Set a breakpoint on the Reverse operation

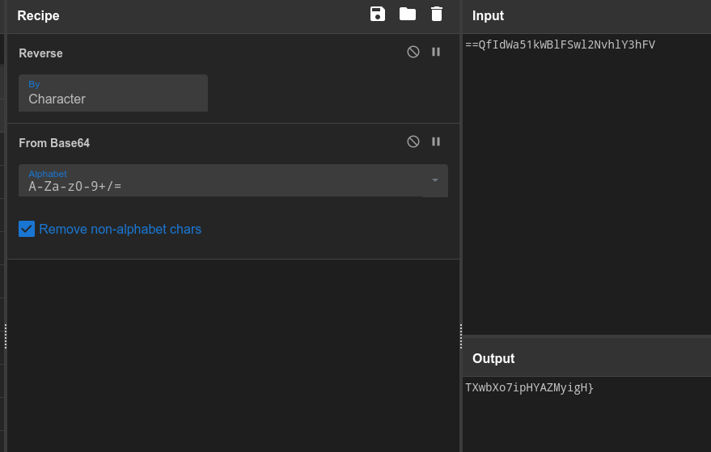click(x=436, y=52)
